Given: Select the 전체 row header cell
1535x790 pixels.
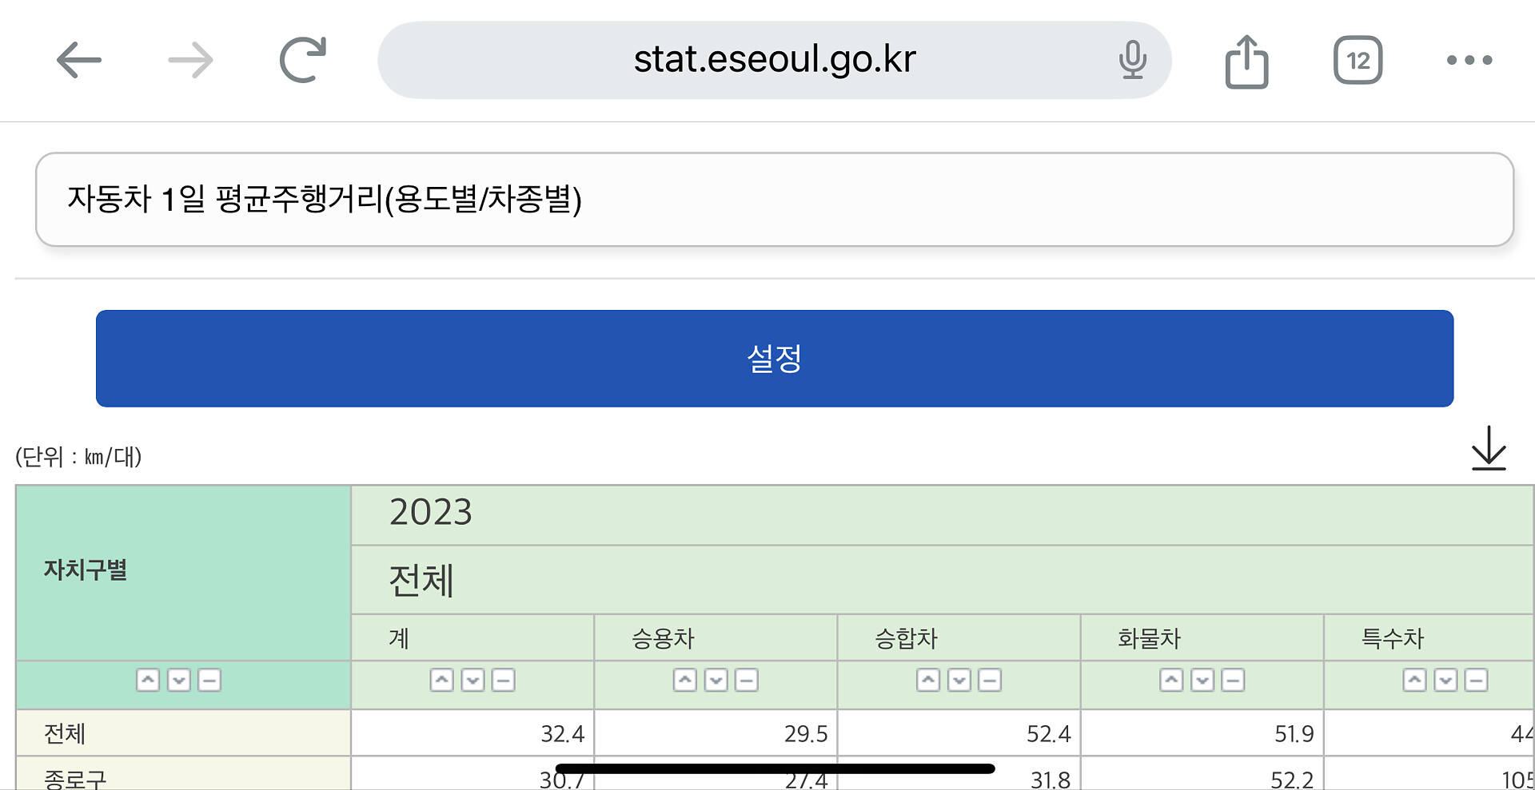Looking at the screenshot, I should pos(182,733).
